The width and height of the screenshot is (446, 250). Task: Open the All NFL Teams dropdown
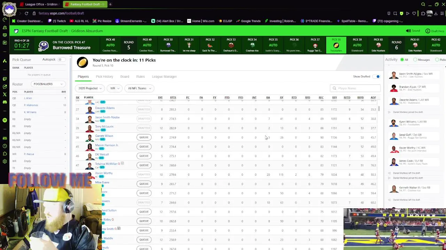coord(139,88)
